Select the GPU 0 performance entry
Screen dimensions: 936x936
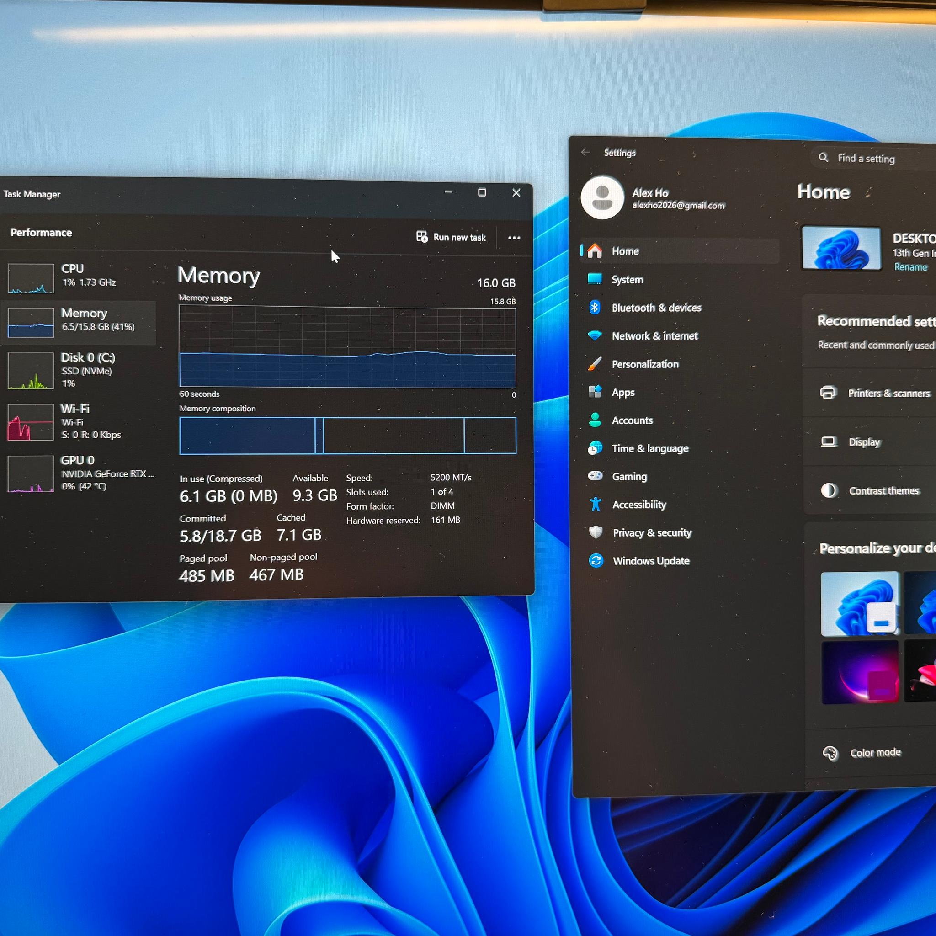click(79, 473)
